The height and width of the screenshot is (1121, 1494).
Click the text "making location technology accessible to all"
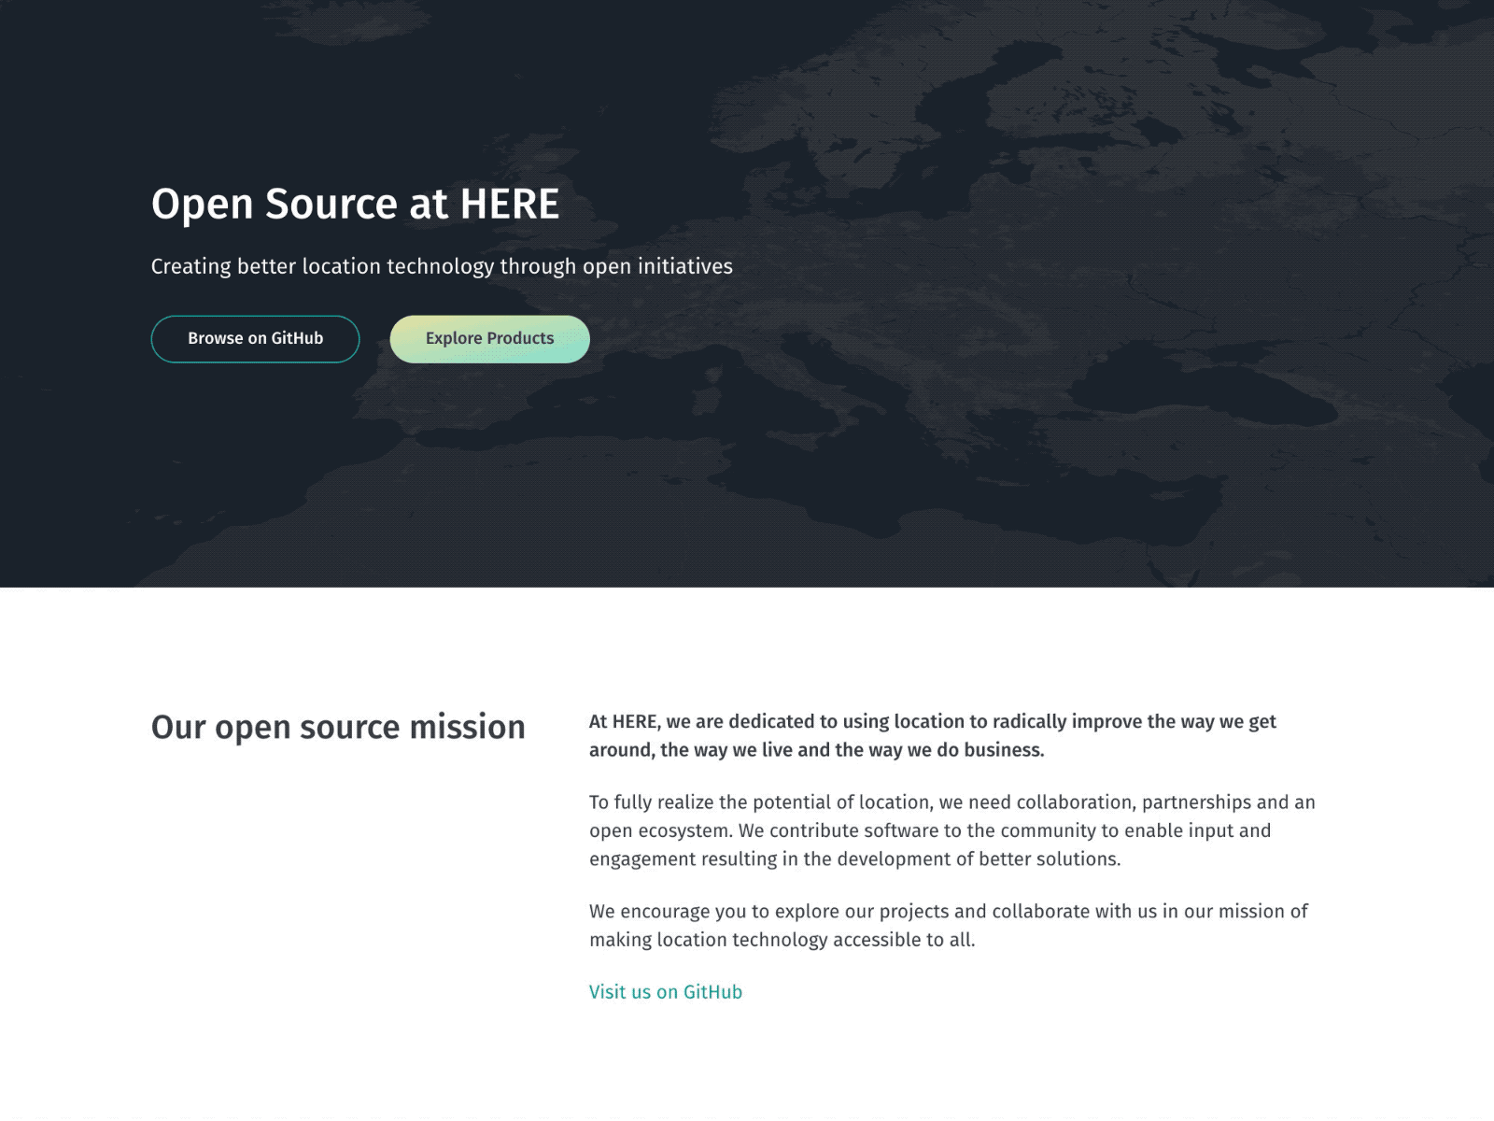(x=782, y=940)
